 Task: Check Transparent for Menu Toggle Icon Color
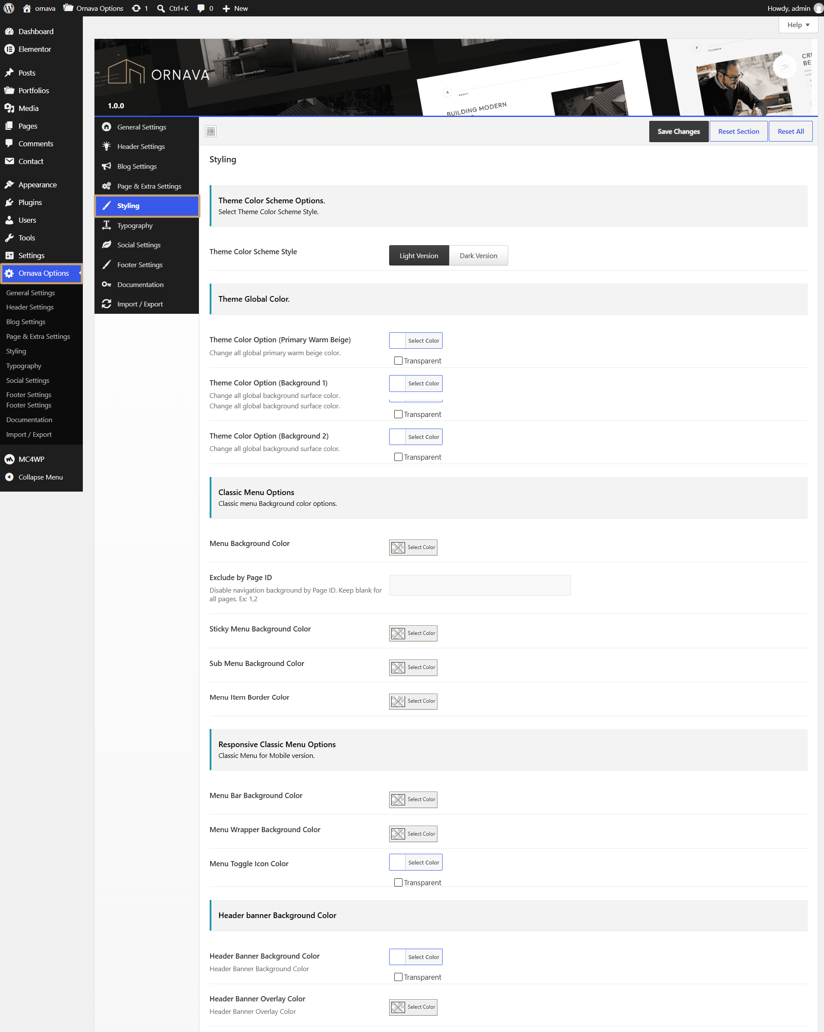click(x=398, y=883)
